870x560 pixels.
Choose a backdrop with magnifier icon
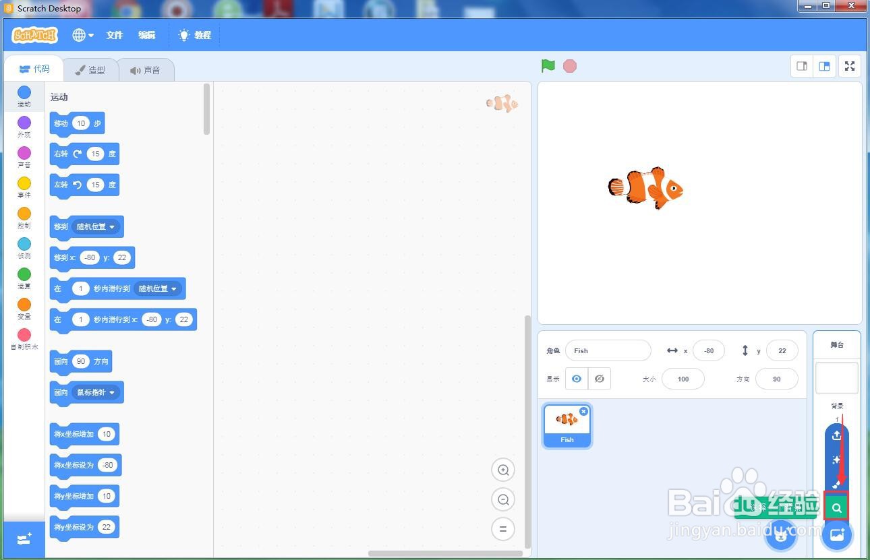(x=836, y=508)
